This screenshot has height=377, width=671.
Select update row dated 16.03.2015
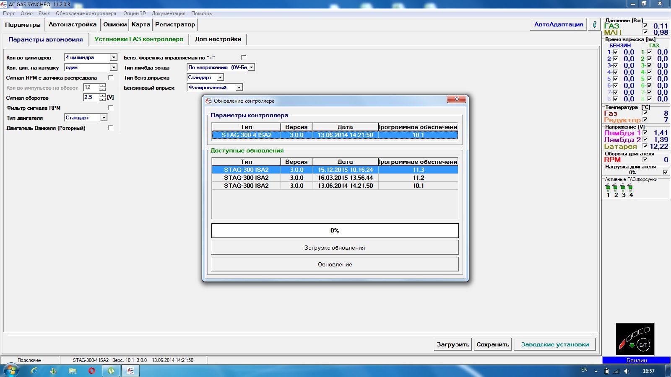pyautogui.click(x=335, y=178)
